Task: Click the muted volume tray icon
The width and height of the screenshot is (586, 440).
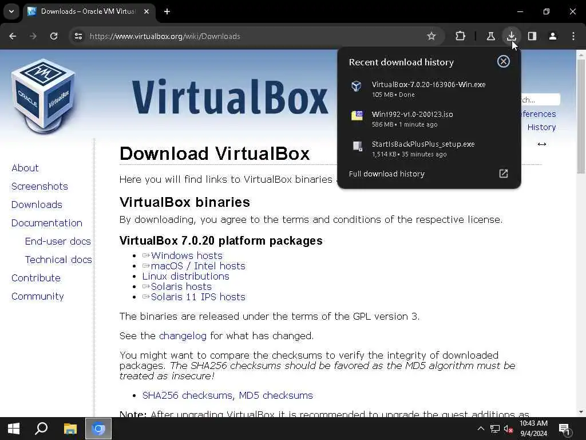Action: tap(508, 429)
